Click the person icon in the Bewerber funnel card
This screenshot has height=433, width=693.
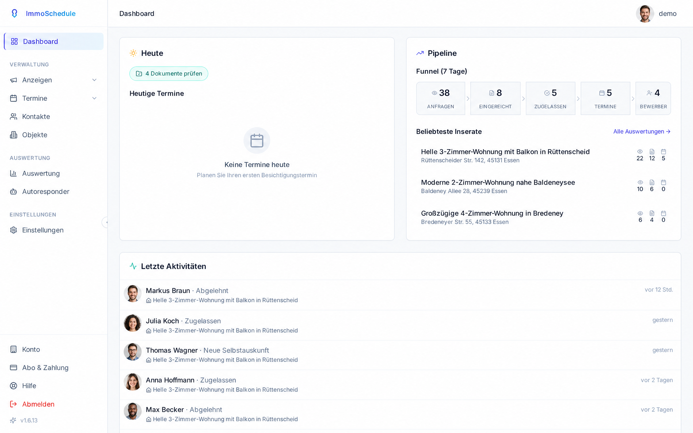click(649, 93)
